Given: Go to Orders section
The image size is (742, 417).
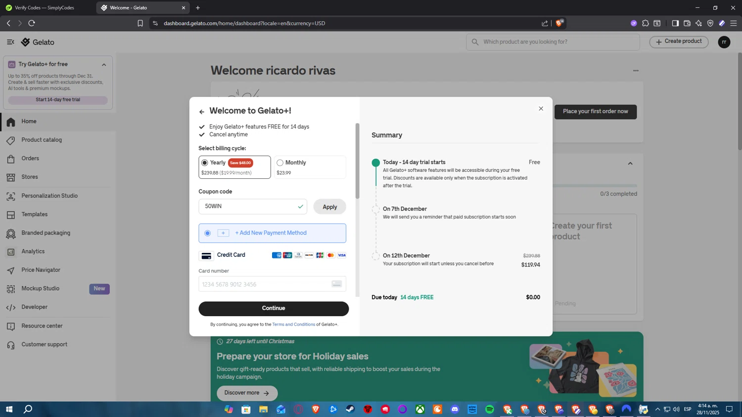Looking at the screenshot, I should [30, 159].
